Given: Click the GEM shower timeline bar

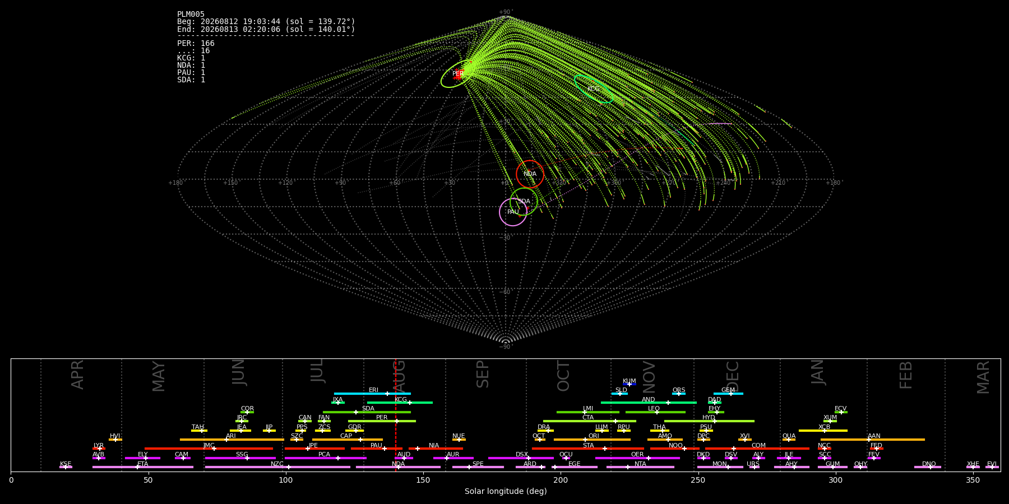Looking at the screenshot, I should (728, 394).
